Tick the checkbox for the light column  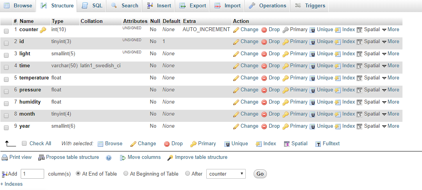tap(6, 55)
